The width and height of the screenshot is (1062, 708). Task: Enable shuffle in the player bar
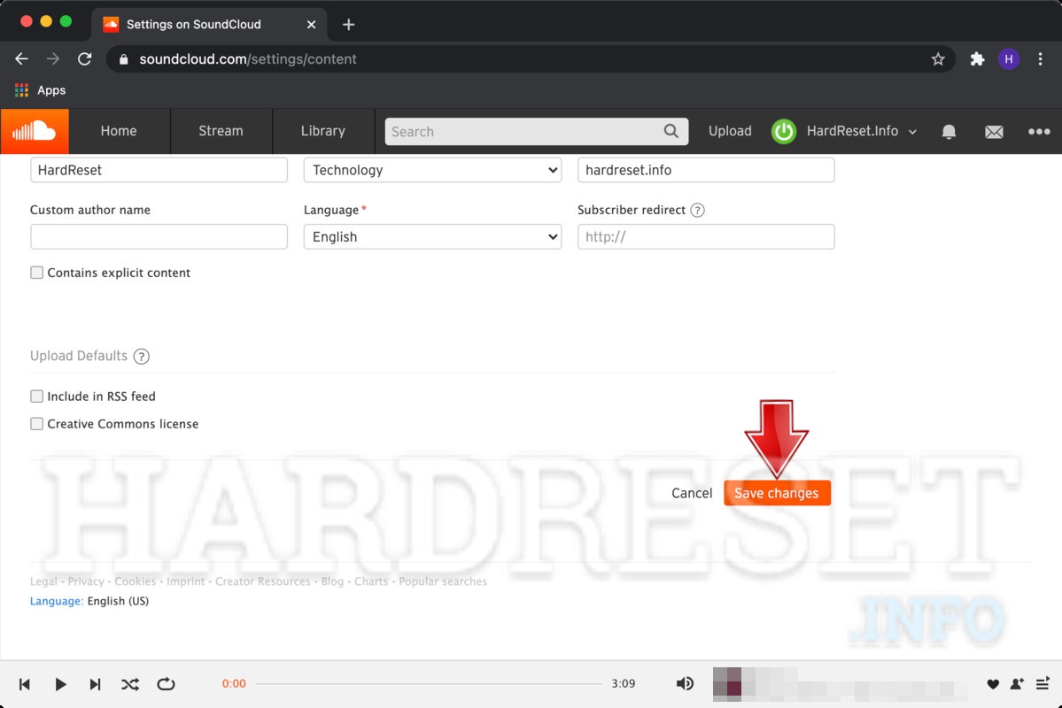[x=130, y=683]
